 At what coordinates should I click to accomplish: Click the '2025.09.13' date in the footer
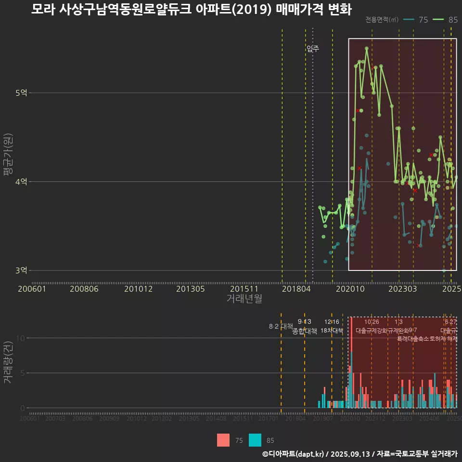coord(350,454)
